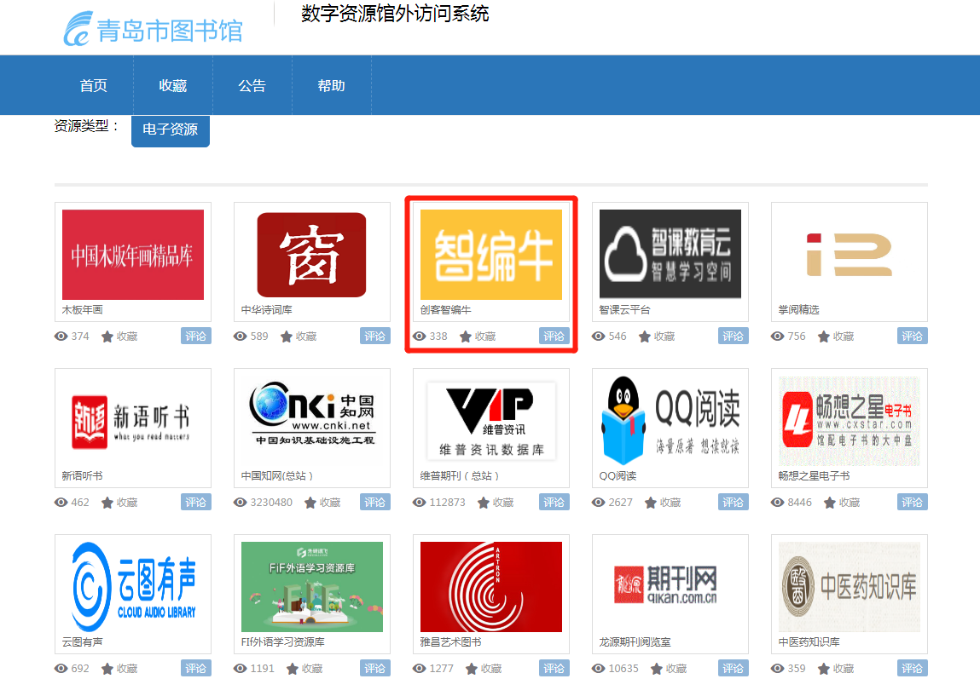The width and height of the screenshot is (980, 696).
Task: Click the QQ阅读 penguin logo image
Action: pyautogui.click(x=670, y=421)
